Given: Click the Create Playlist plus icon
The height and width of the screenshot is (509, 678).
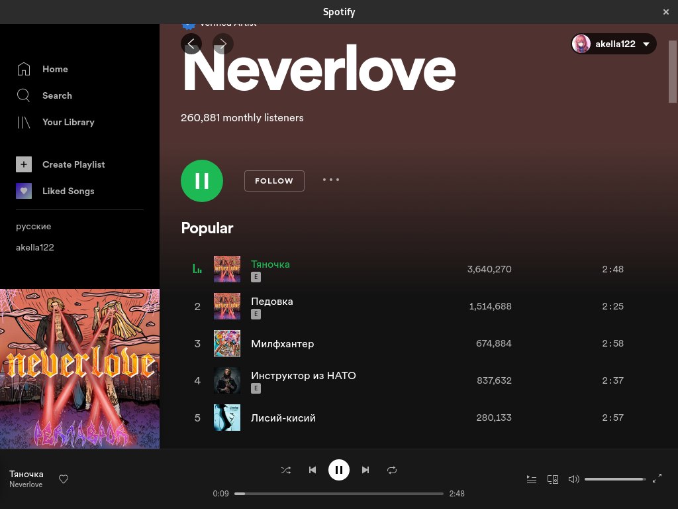Looking at the screenshot, I should (x=24, y=164).
